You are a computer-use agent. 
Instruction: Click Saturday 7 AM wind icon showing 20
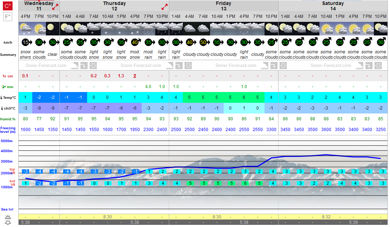(313, 42)
